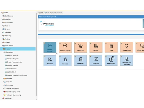Viewport: 144px width, 108px height.
Task: Open Create Purchase Order in the tree
Action: pyautogui.click(x=14, y=62)
